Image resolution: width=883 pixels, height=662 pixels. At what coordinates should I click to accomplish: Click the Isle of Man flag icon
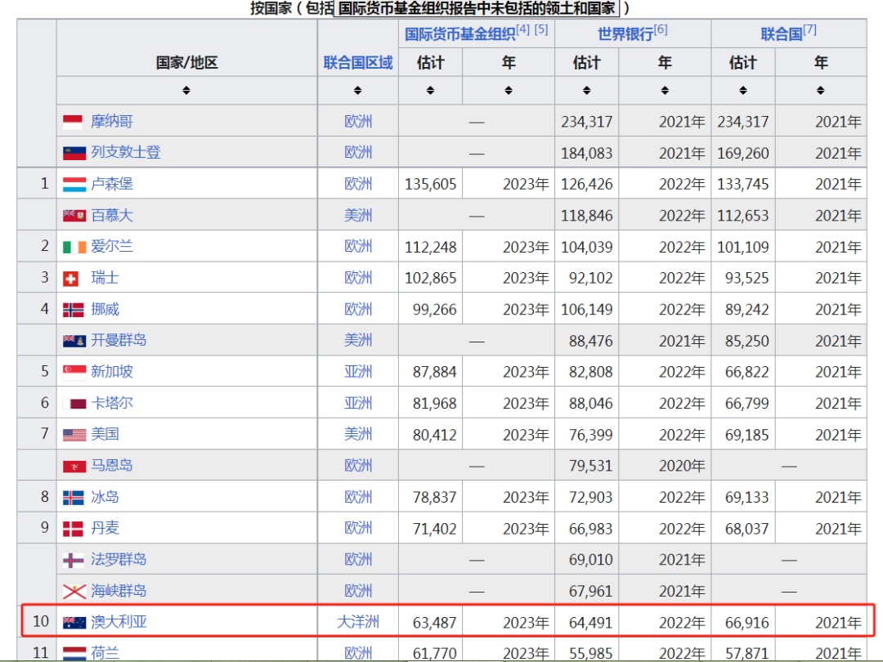(x=74, y=466)
